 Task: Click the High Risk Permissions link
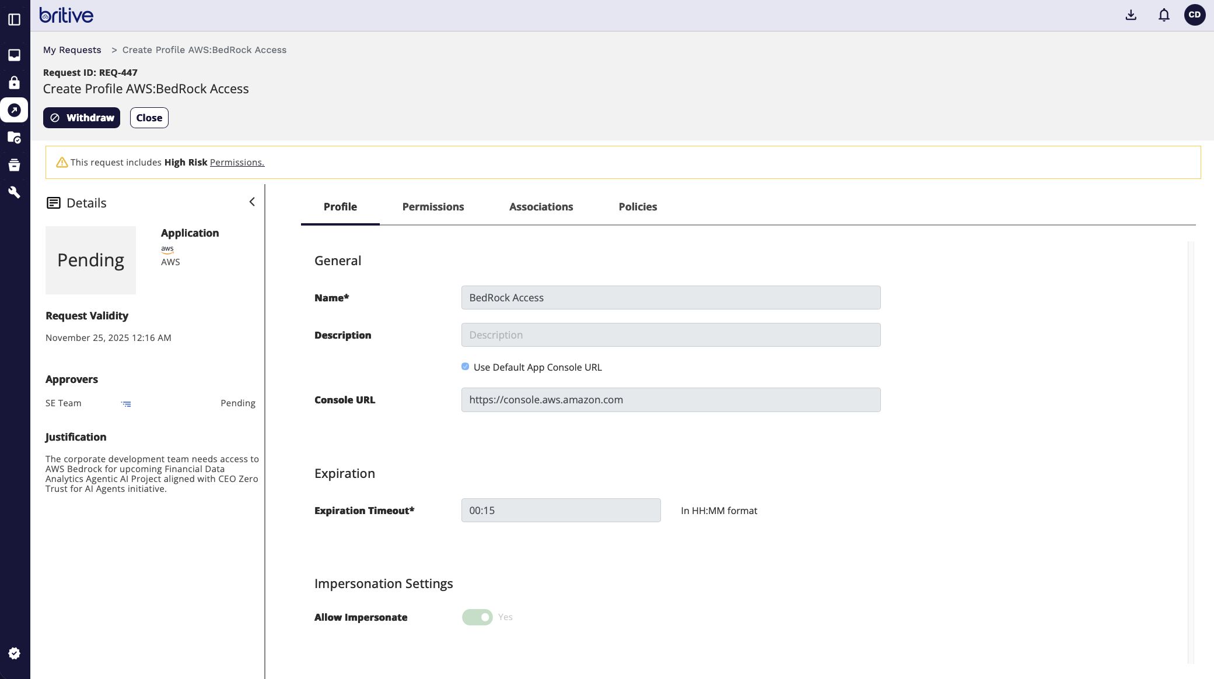tap(237, 163)
